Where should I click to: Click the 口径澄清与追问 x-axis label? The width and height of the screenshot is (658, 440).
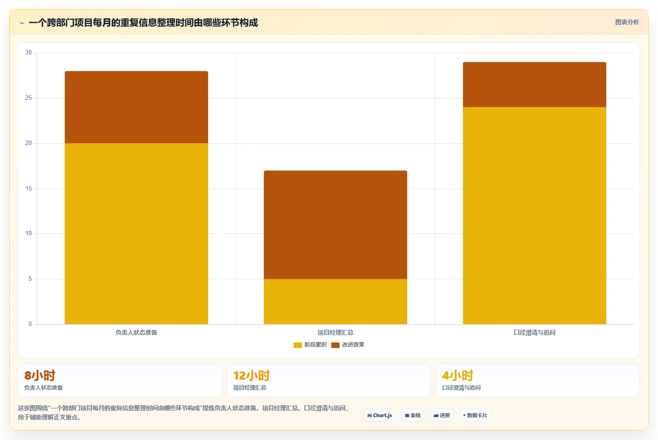(x=534, y=332)
